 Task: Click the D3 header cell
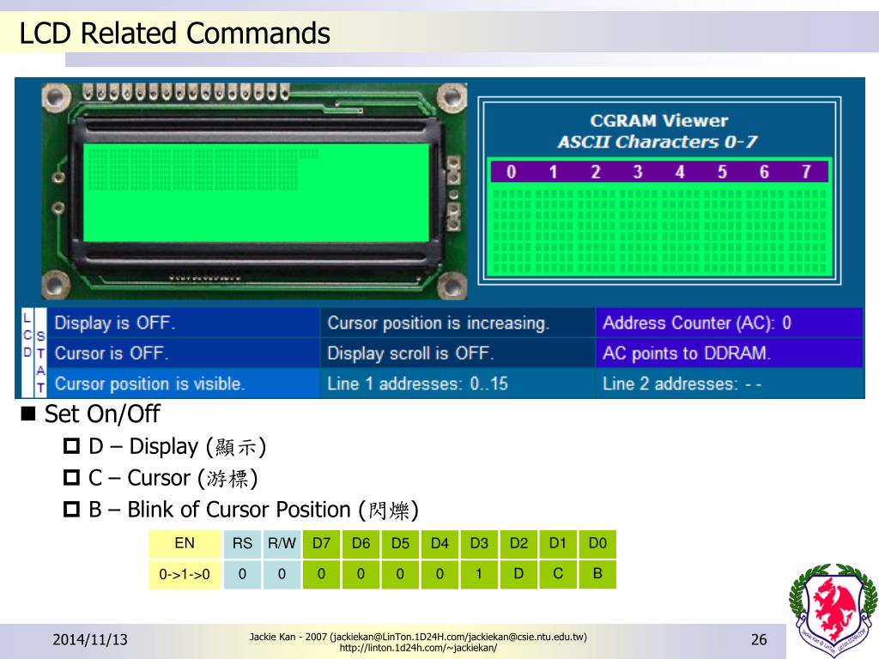coord(479,543)
